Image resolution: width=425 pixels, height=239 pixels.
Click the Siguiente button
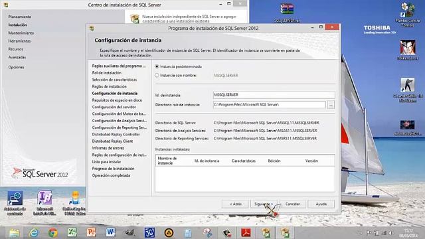(264, 204)
